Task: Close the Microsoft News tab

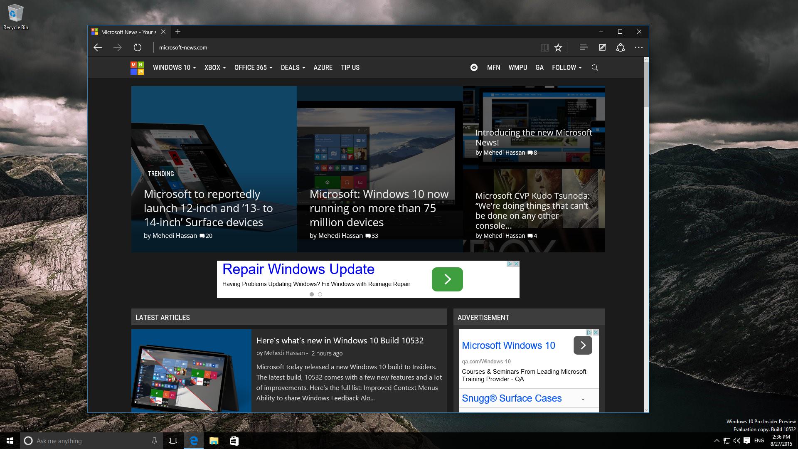Action: click(163, 32)
